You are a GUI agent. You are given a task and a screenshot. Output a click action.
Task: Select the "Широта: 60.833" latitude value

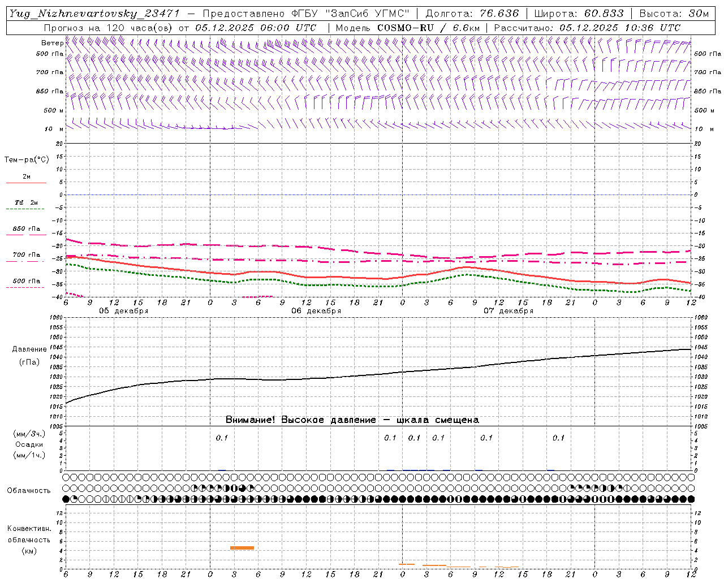click(x=579, y=14)
